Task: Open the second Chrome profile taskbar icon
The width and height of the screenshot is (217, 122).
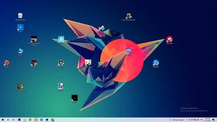Action: [53, 120]
